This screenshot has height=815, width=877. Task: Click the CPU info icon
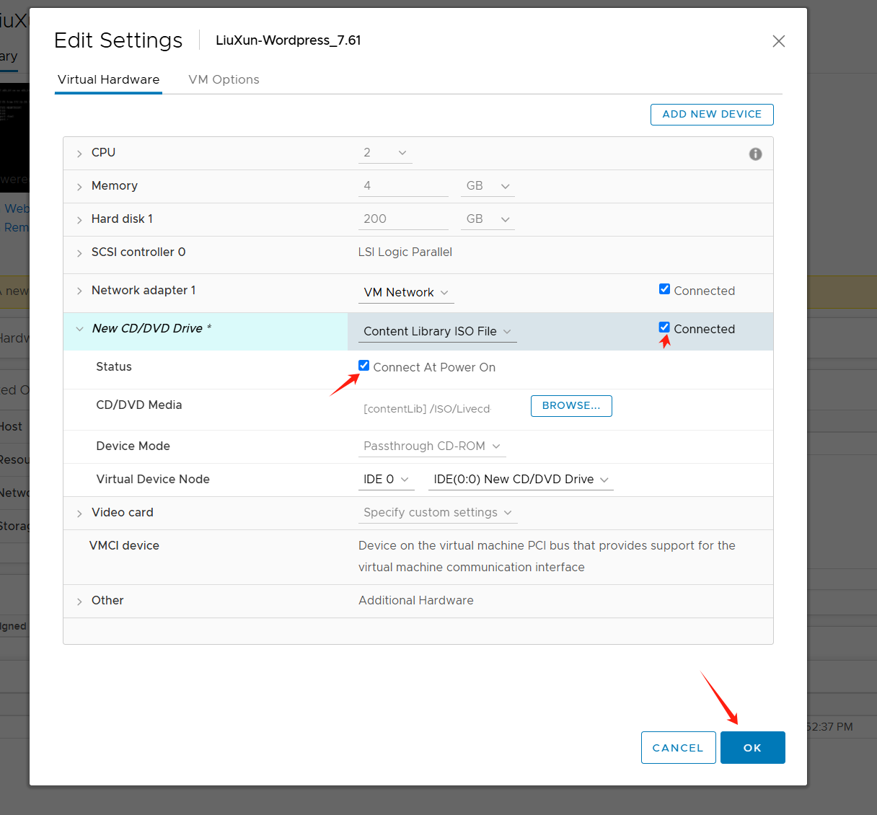pos(755,154)
